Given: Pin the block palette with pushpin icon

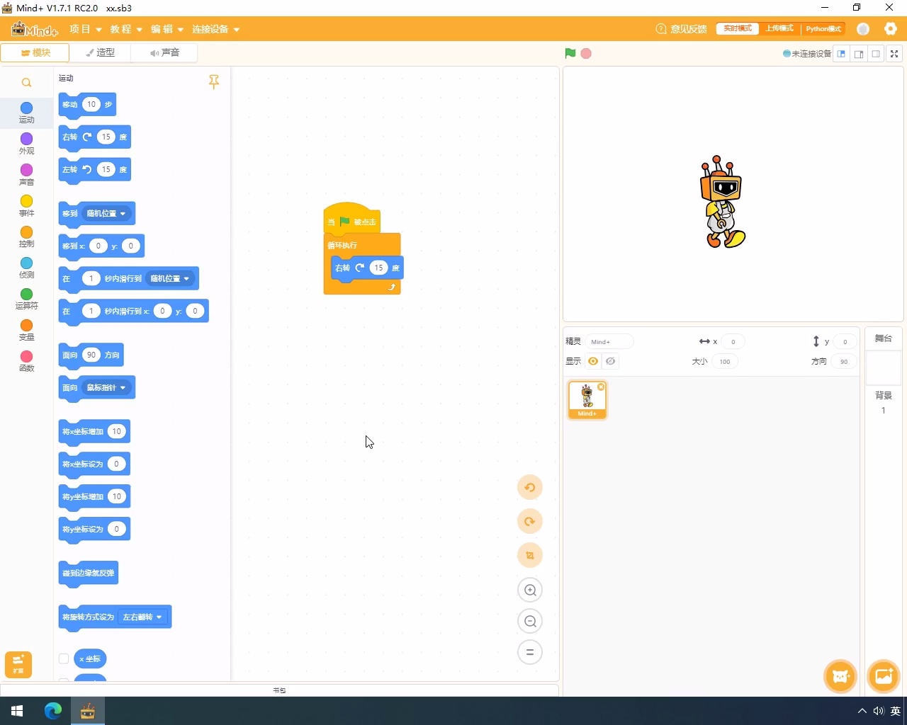Looking at the screenshot, I should click(x=214, y=82).
